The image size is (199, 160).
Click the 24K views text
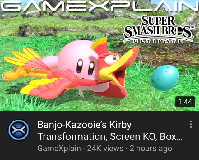105,148
